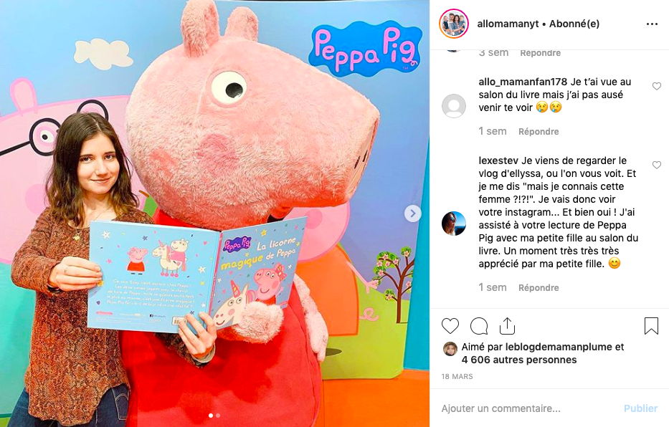Go to the next photo with the carousel arrow

412,214
